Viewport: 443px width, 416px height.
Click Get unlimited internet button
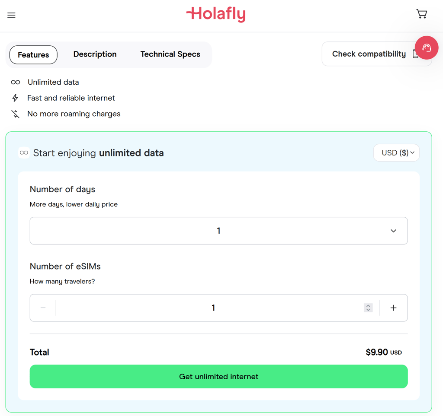[x=218, y=377]
